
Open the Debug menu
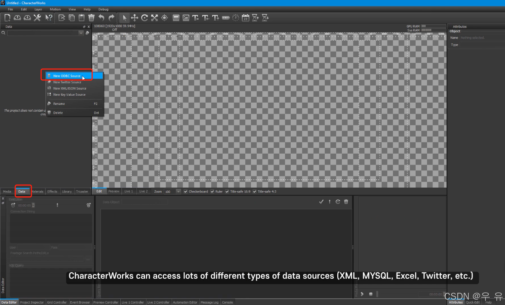[x=103, y=9]
